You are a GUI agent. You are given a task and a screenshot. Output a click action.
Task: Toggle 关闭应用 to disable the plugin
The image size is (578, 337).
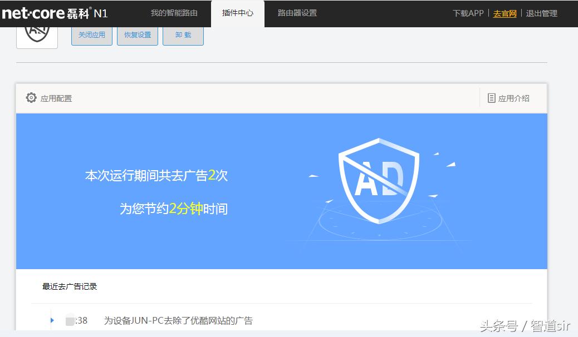tap(91, 34)
